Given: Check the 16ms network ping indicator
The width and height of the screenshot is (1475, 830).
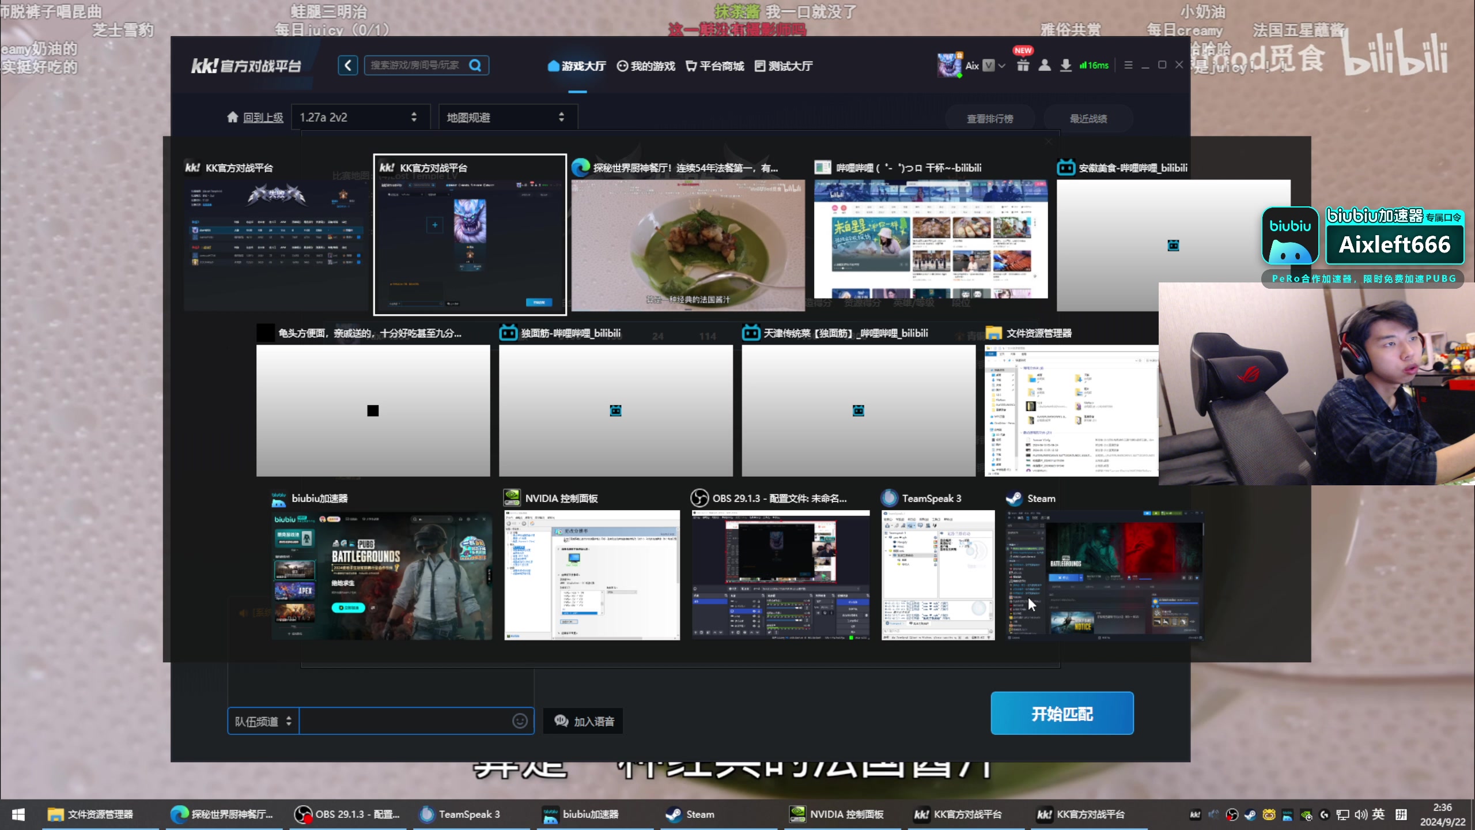Looking at the screenshot, I should (1094, 66).
